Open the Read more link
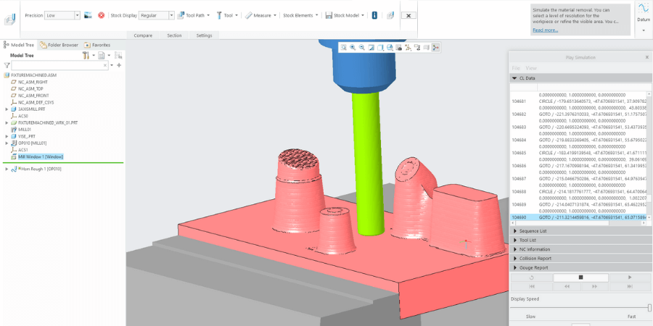Viewport: 653px width, 326px height. (545, 30)
